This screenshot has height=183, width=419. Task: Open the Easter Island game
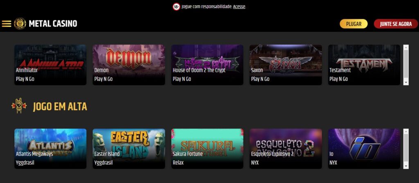tap(129, 149)
